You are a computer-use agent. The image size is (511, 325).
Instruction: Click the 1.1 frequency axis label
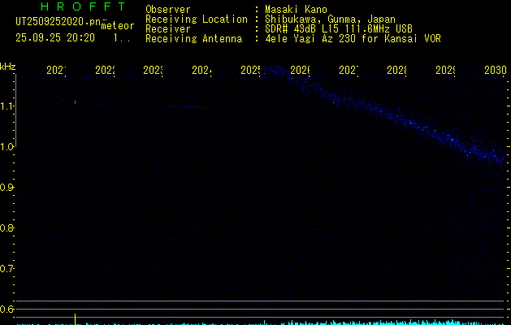(x=8, y=106)
